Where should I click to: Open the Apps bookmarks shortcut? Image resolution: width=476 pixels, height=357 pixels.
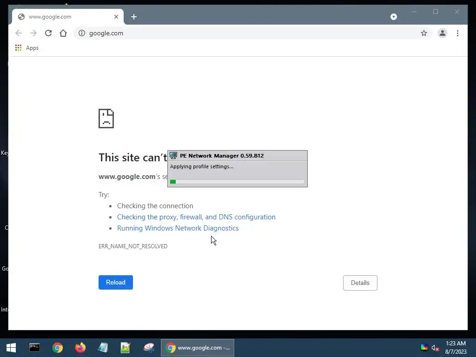(x=26, y=48)
